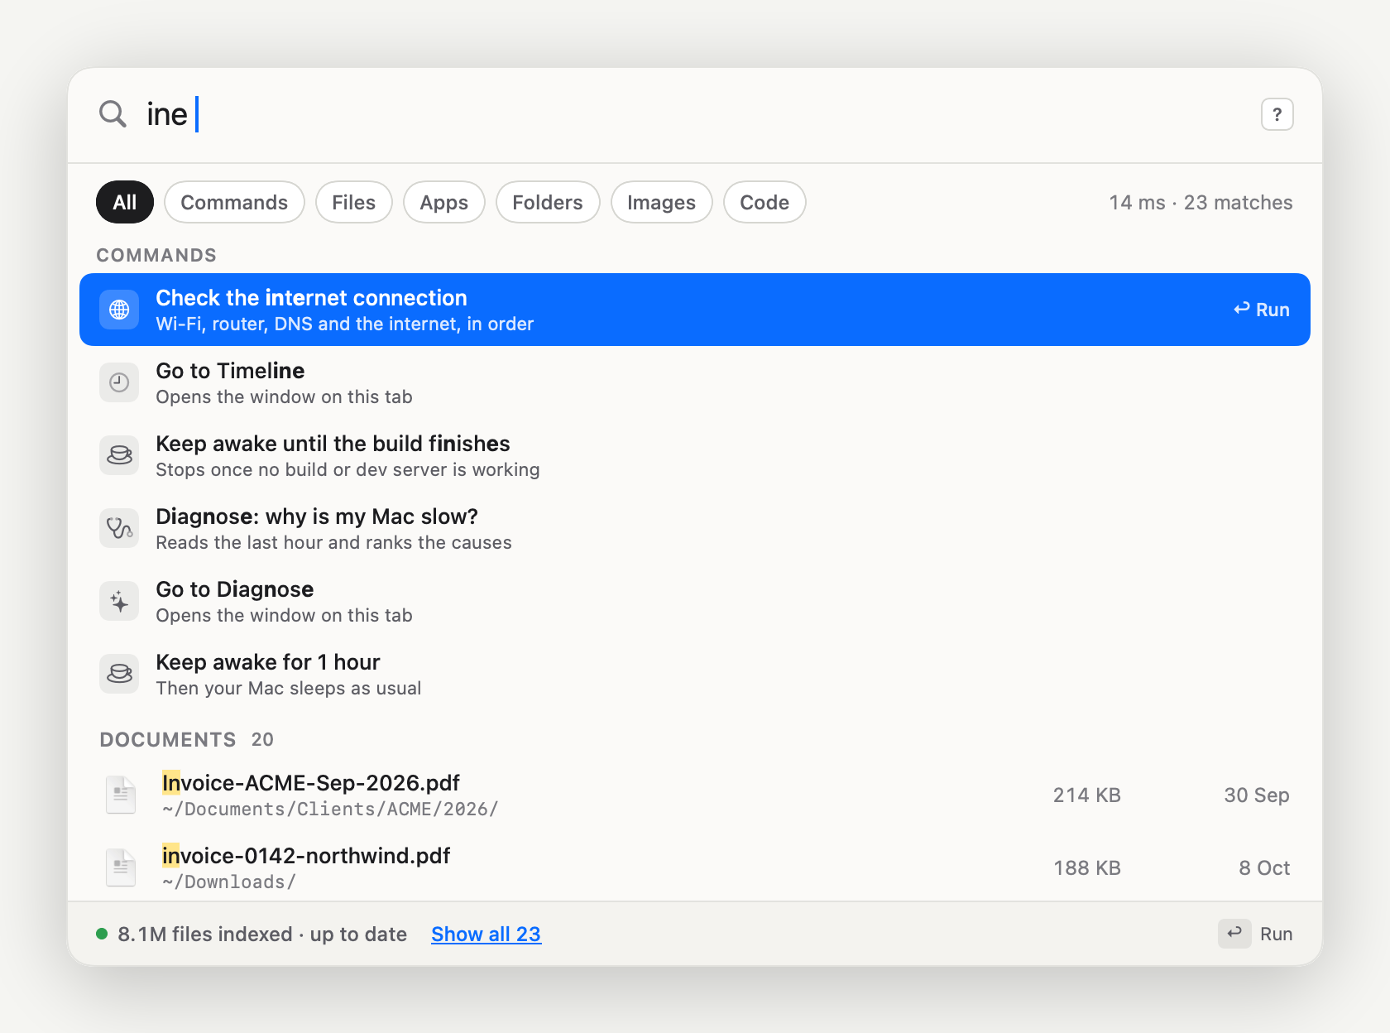Click the COMMANDS section header
Viewport: 1390px width, 1033px height.
156,255
